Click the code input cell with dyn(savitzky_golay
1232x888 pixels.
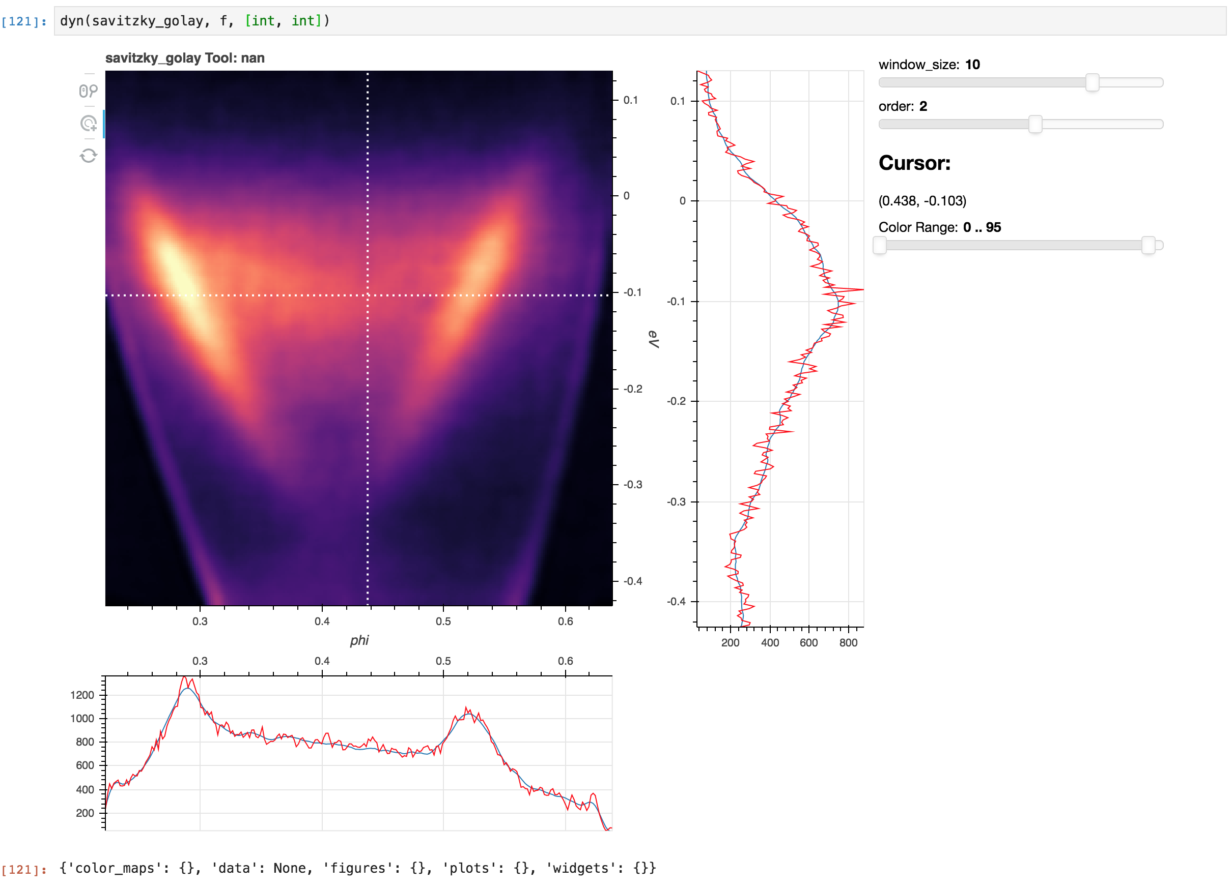click(639, 21)
